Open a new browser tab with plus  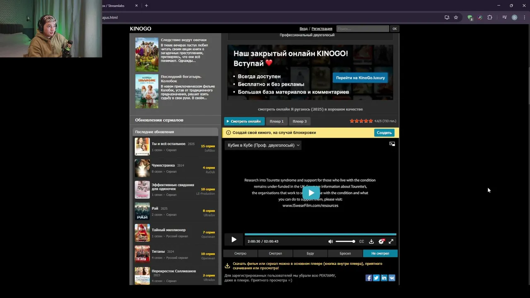(146, 5)
